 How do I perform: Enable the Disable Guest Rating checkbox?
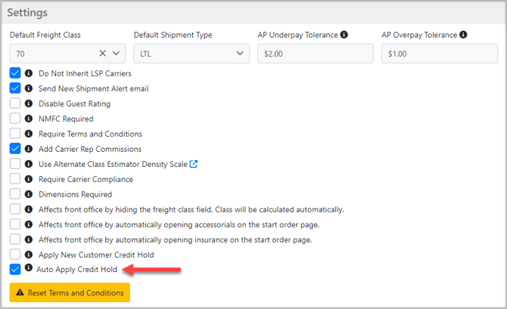click(x=15, y=104)
